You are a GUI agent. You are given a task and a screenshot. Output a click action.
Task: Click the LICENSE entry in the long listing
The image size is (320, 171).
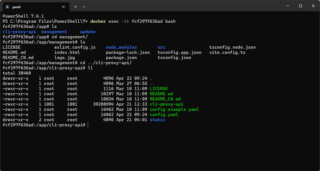pyautogui.click(x=159, y=89)
